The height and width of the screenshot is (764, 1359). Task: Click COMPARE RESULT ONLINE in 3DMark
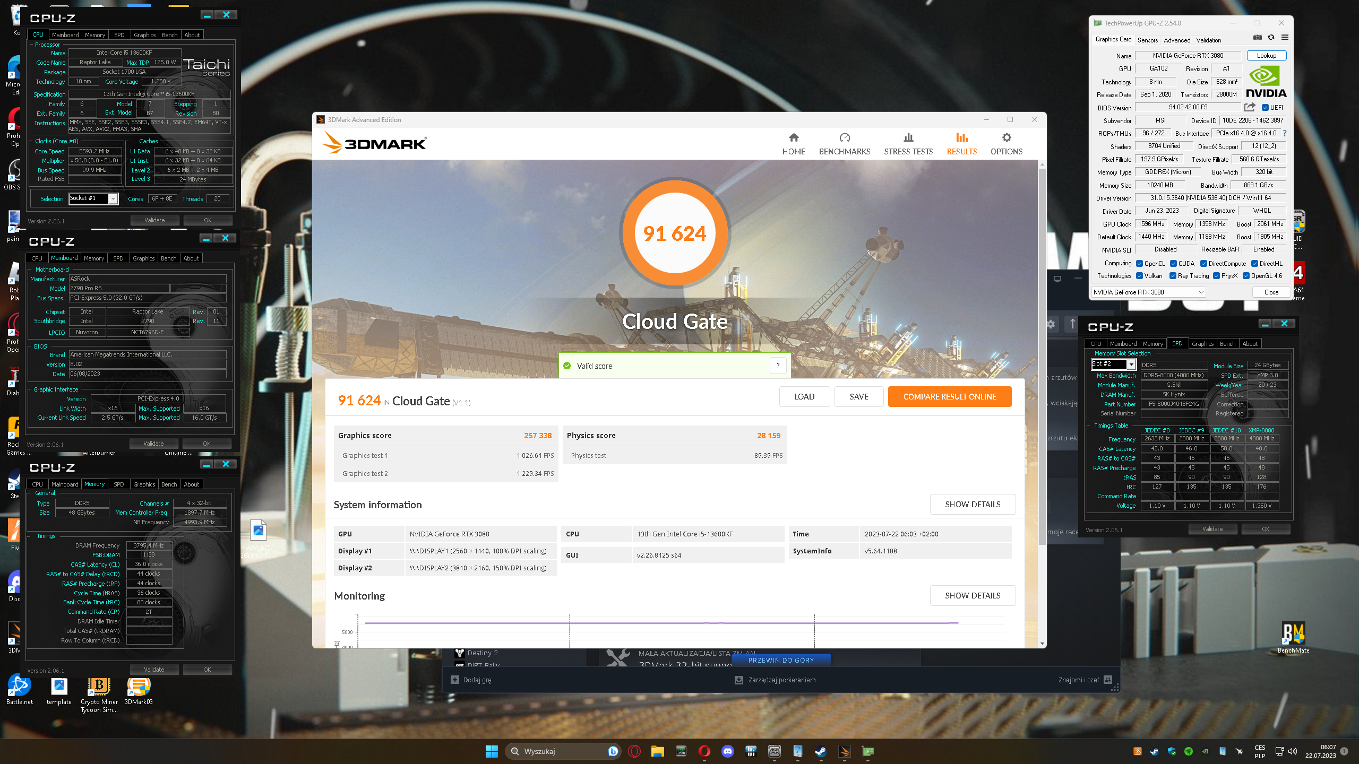(x=950, y=396)
